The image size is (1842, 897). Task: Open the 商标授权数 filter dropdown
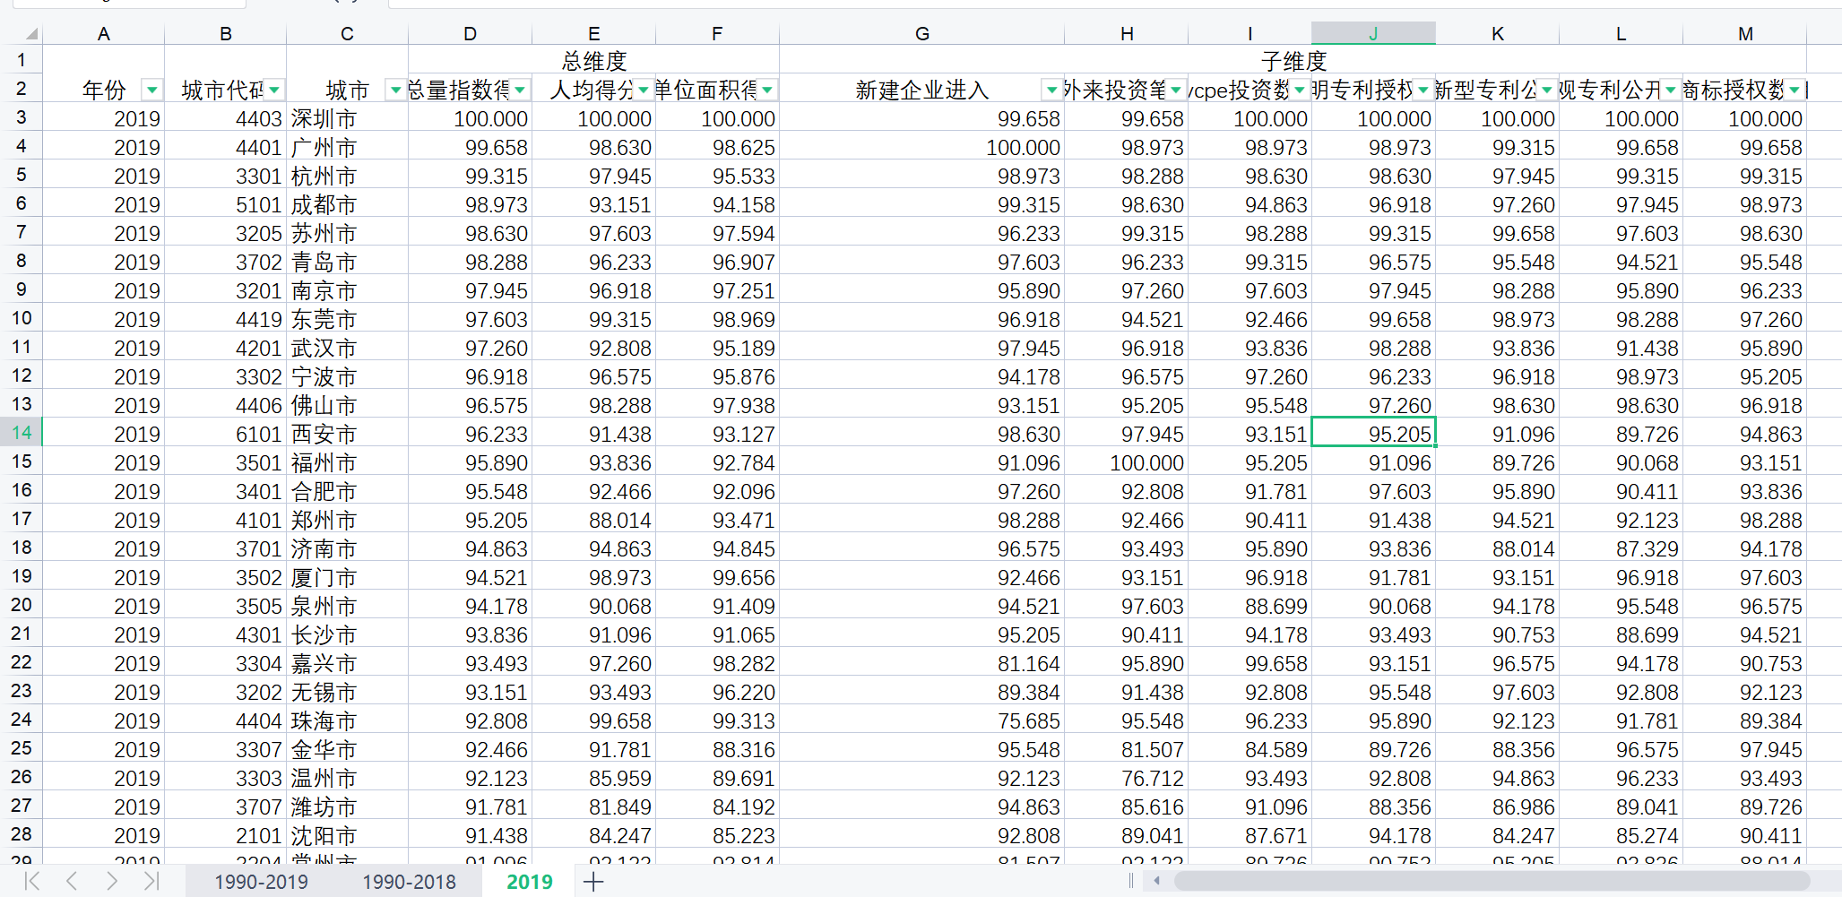coord(1794,90)
